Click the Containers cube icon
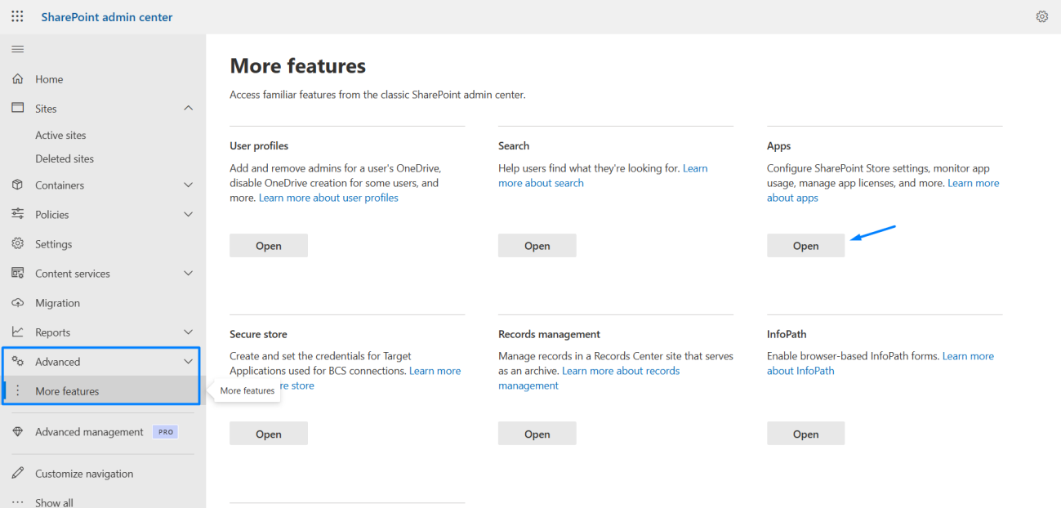1061x508 pixels. coord(17,185)
